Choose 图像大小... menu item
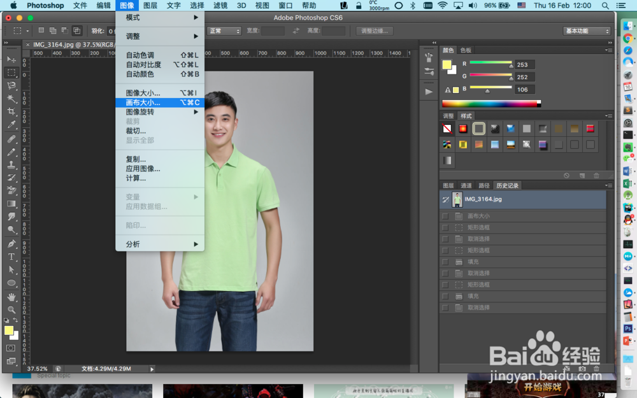The width and height of the screenshot is (637, 398). click(x=160, y=93)
